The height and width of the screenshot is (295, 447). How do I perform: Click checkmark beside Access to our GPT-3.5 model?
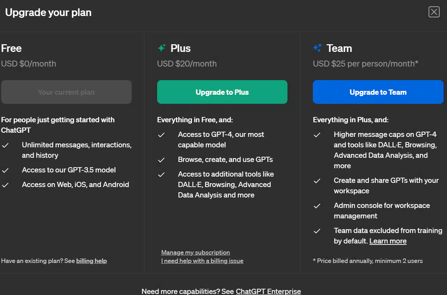point(5,170)
